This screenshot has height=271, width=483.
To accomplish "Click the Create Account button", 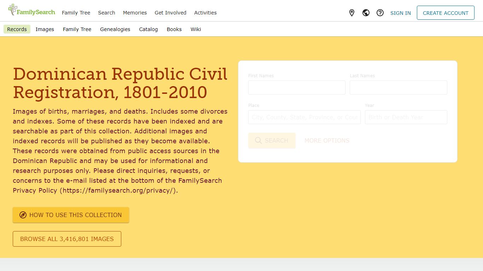I will (446, 13).
